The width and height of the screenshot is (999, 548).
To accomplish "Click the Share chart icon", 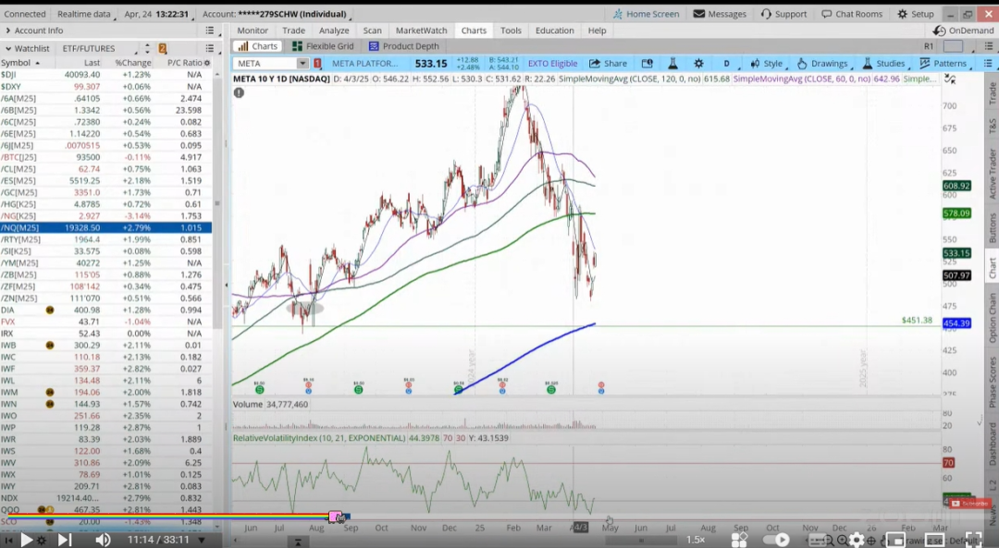I will (x=608, y=63).
